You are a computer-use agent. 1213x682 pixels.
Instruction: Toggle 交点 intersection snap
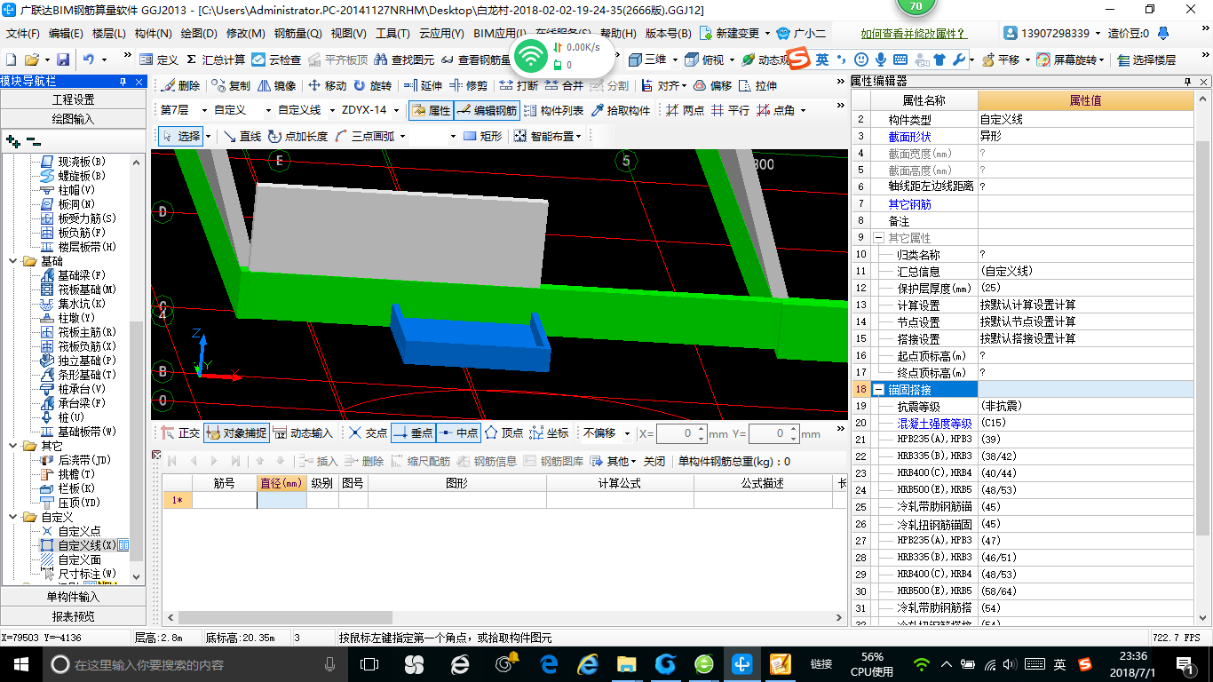coord(368,433)
